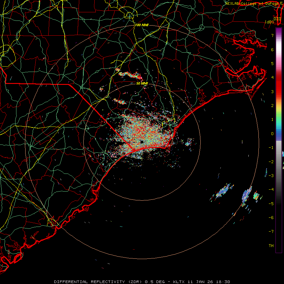The height and width of the screenshot is (284, 284).
Task: Click the [dB] units label
Action: 269,22
